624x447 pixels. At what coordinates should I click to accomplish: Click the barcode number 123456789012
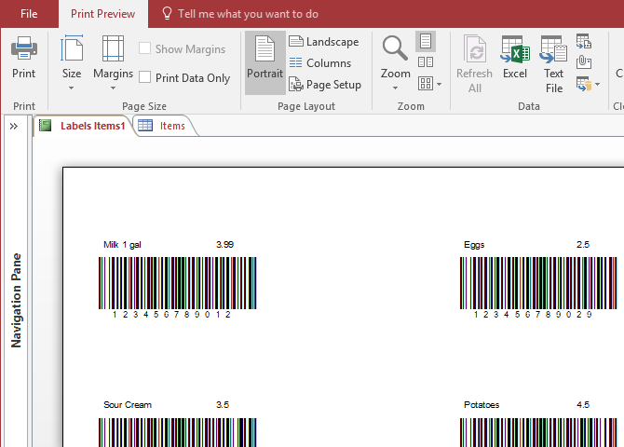coord(171,315)
